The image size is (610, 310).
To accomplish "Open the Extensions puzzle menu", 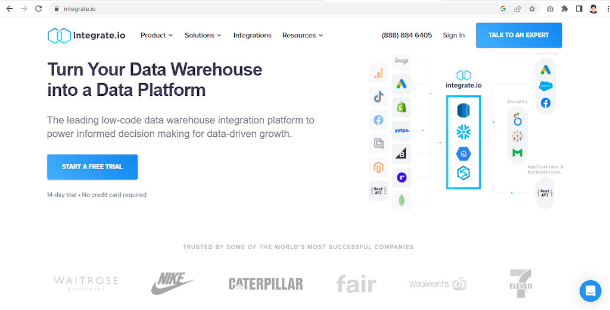I will pos(565,8).
